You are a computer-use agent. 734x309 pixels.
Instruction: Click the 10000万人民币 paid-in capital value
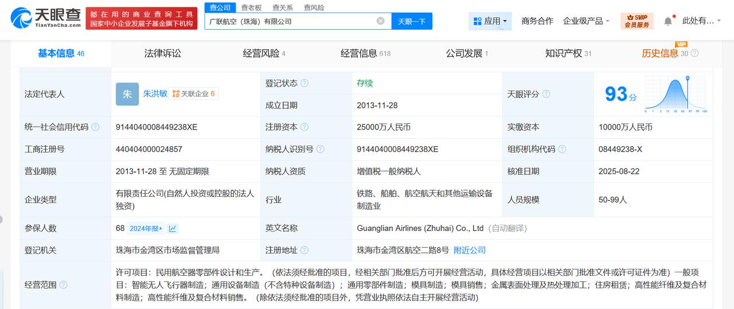click(x=625, y=127)
